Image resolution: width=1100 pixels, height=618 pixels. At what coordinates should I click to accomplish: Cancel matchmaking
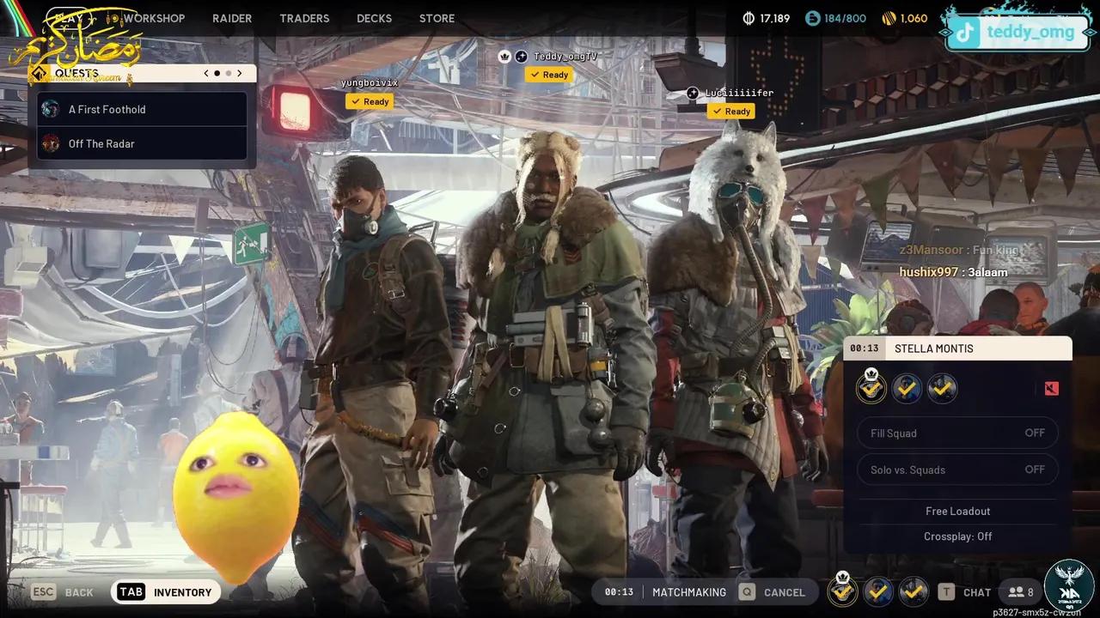coord(773,592)
